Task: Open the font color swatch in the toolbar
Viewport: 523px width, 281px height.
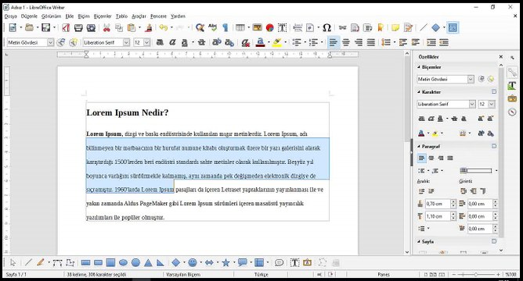Action: tap(261, 43)
